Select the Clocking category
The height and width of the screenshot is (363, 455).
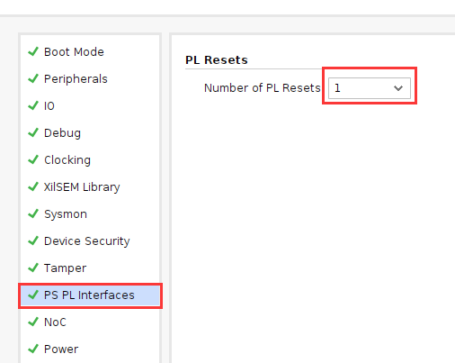click(x=90, y=160)
